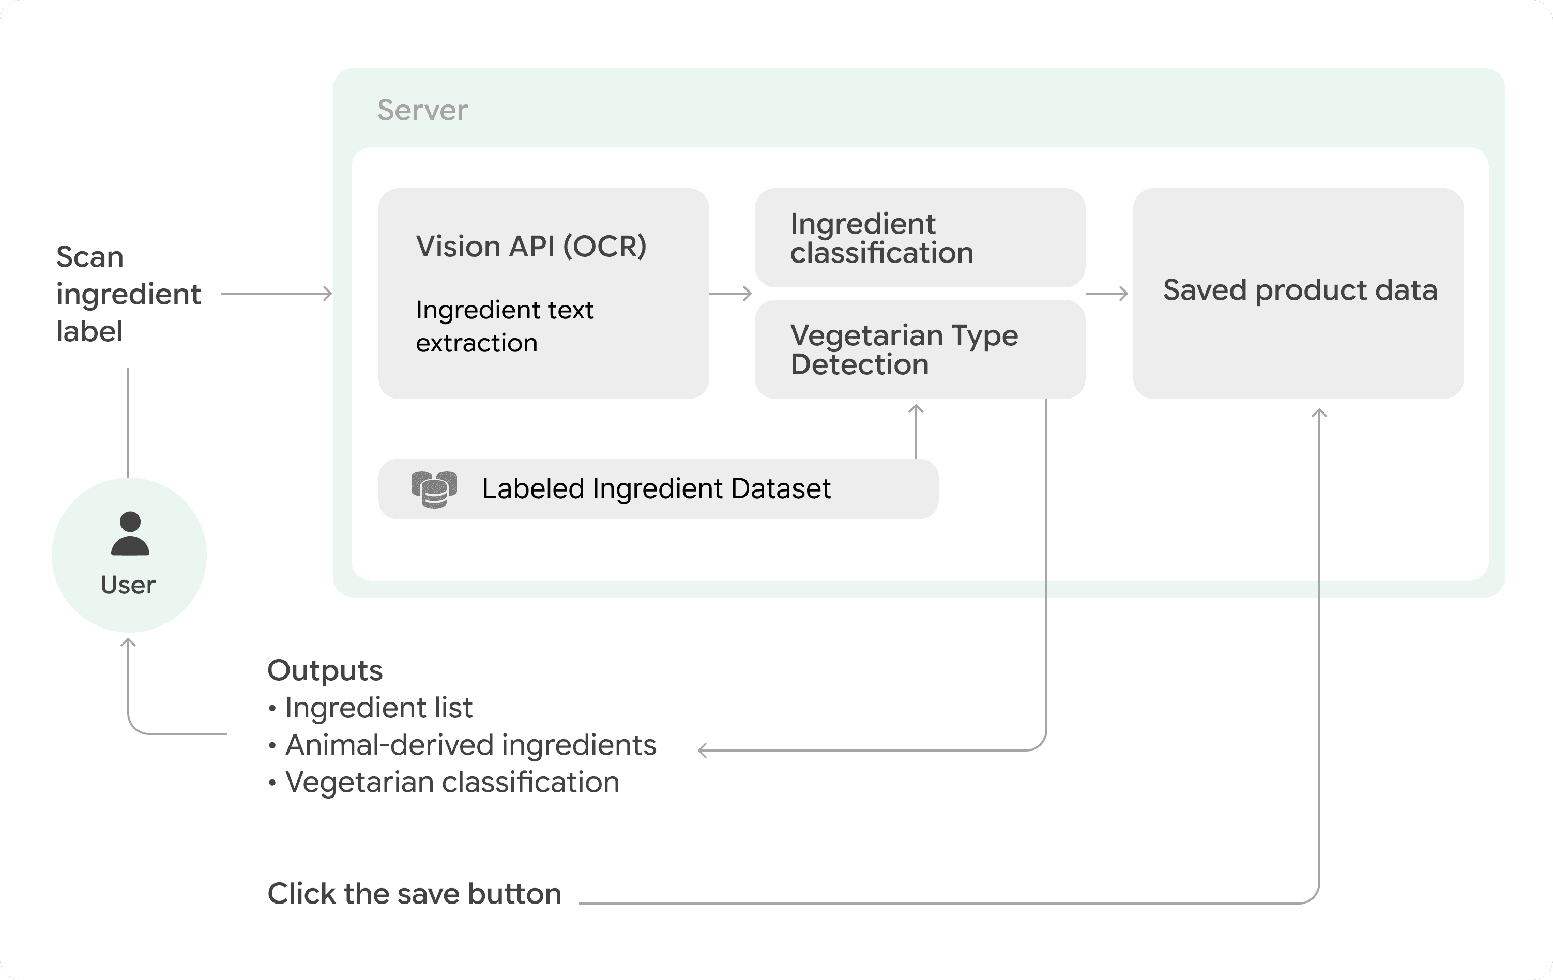Select the Saved product data box

pos(1298,293)
